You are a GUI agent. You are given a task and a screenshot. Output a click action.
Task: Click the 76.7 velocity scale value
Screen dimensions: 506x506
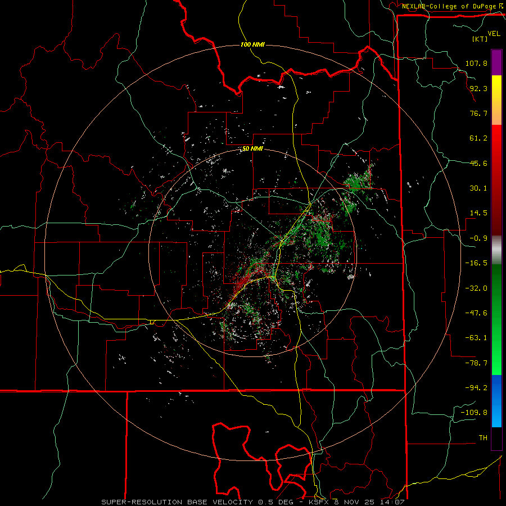tap(478, 113)
